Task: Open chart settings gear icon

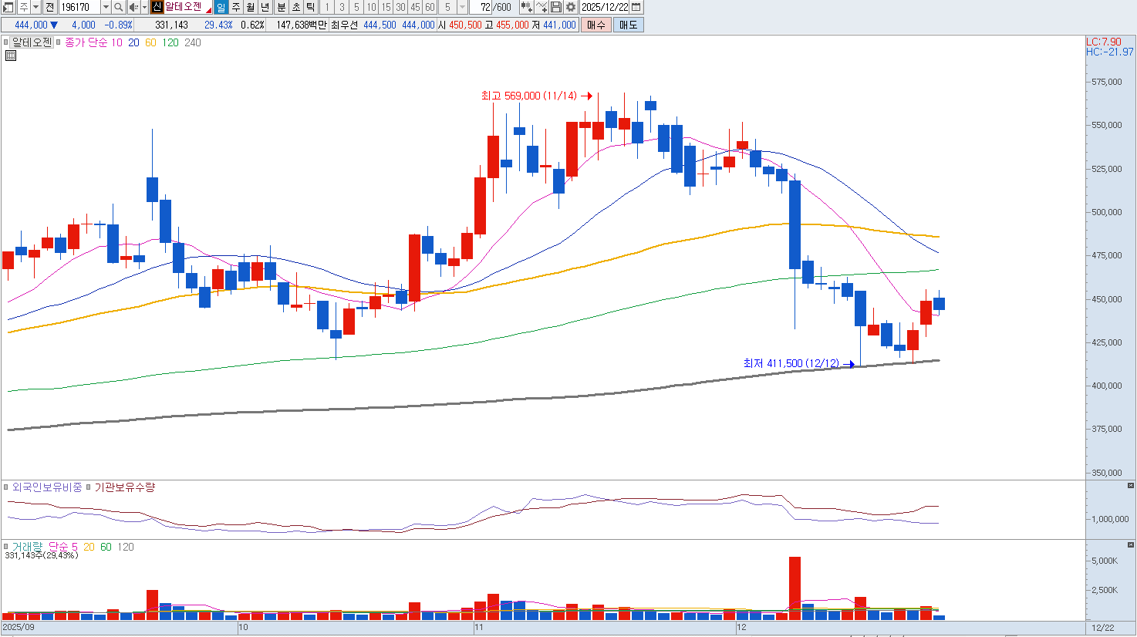Action: coord(571,7)
